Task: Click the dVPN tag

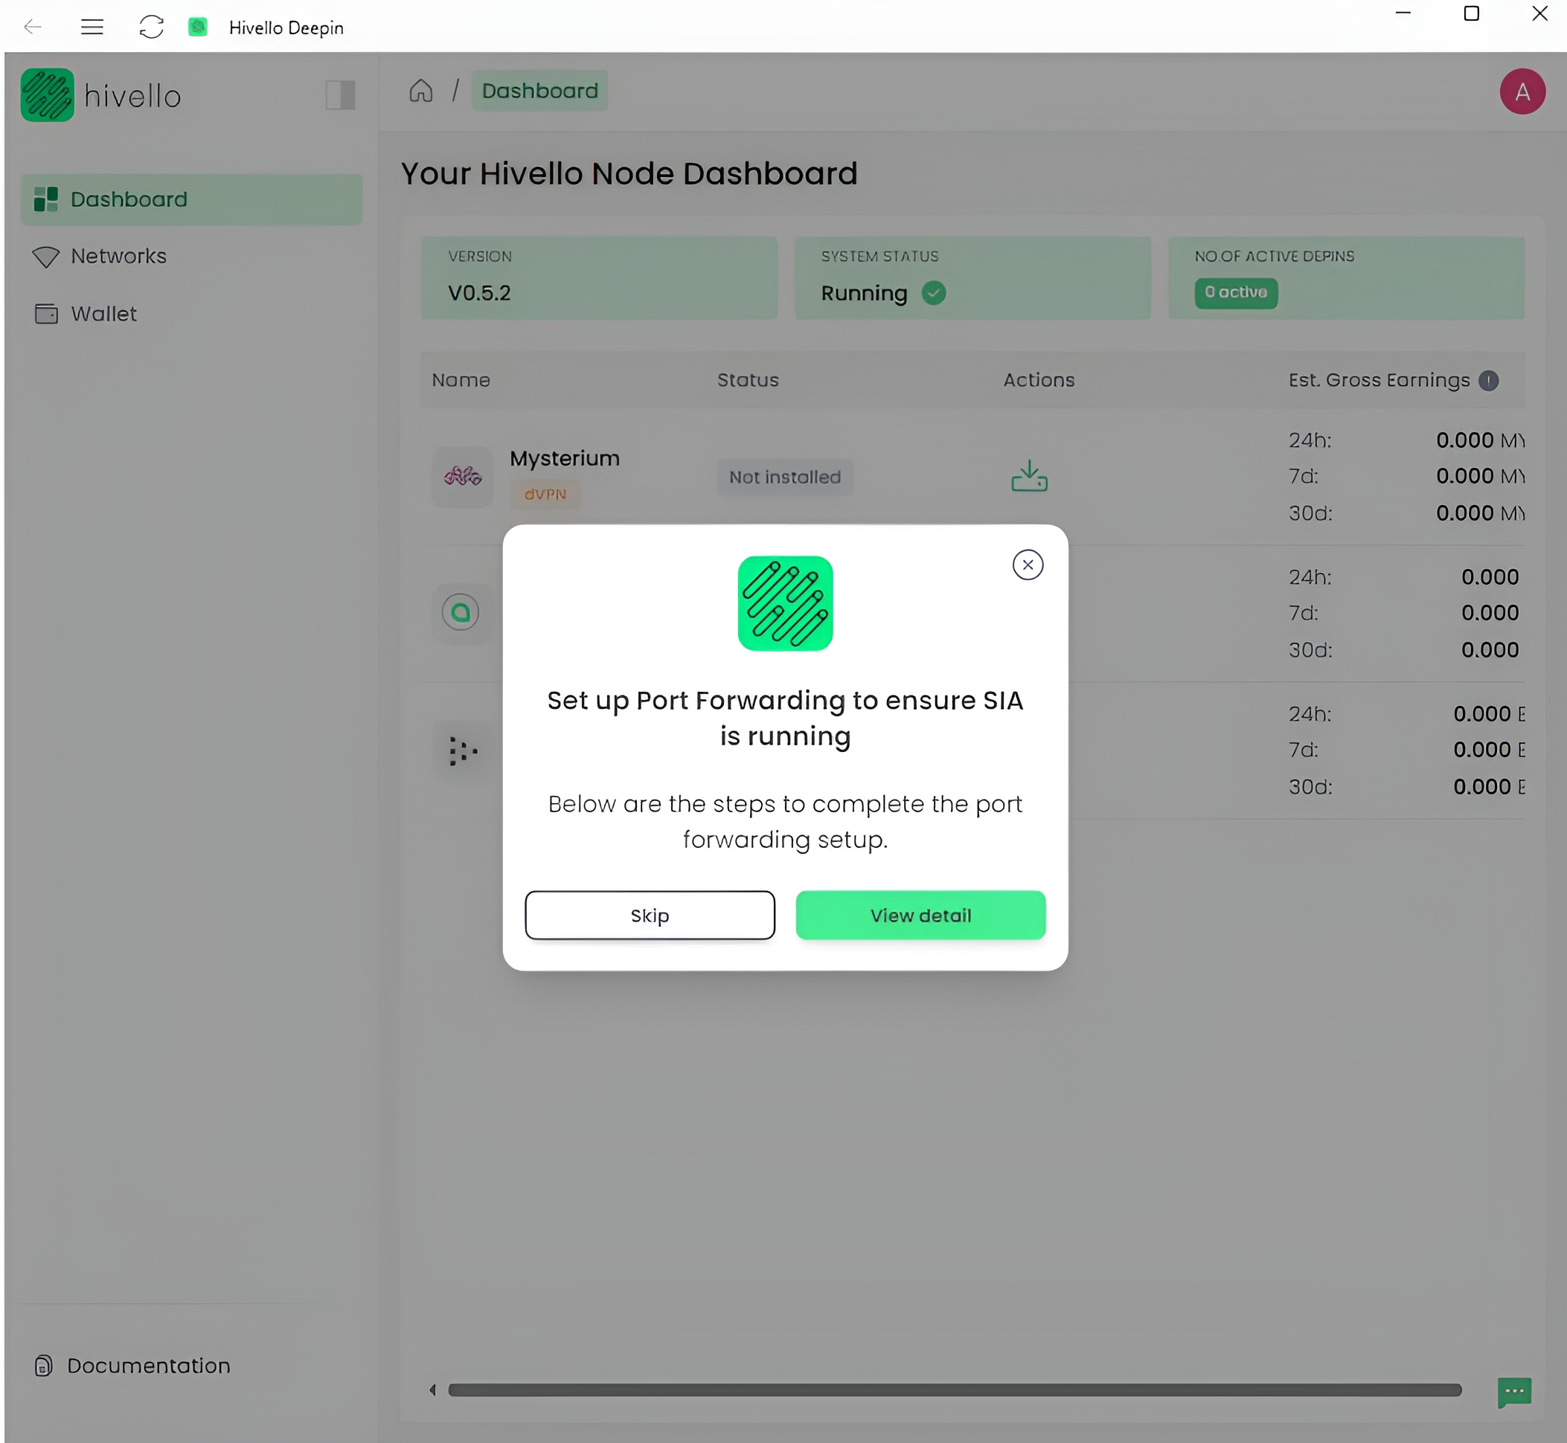Action: point(545,495)
